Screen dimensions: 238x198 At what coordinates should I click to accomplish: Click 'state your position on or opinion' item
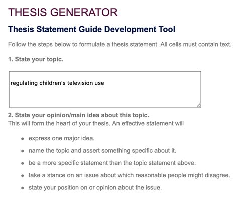pyautogui.click(x=95, y=188)
